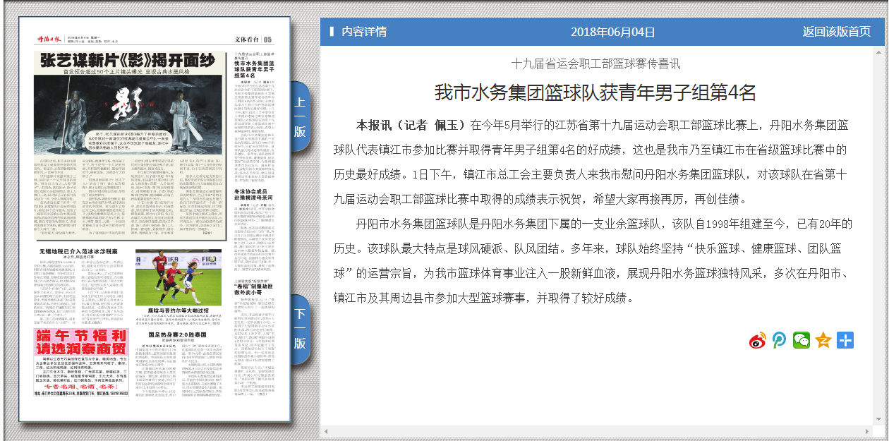
Task: Share article to Tencent Weibo
Action: (x=779, y=340)
